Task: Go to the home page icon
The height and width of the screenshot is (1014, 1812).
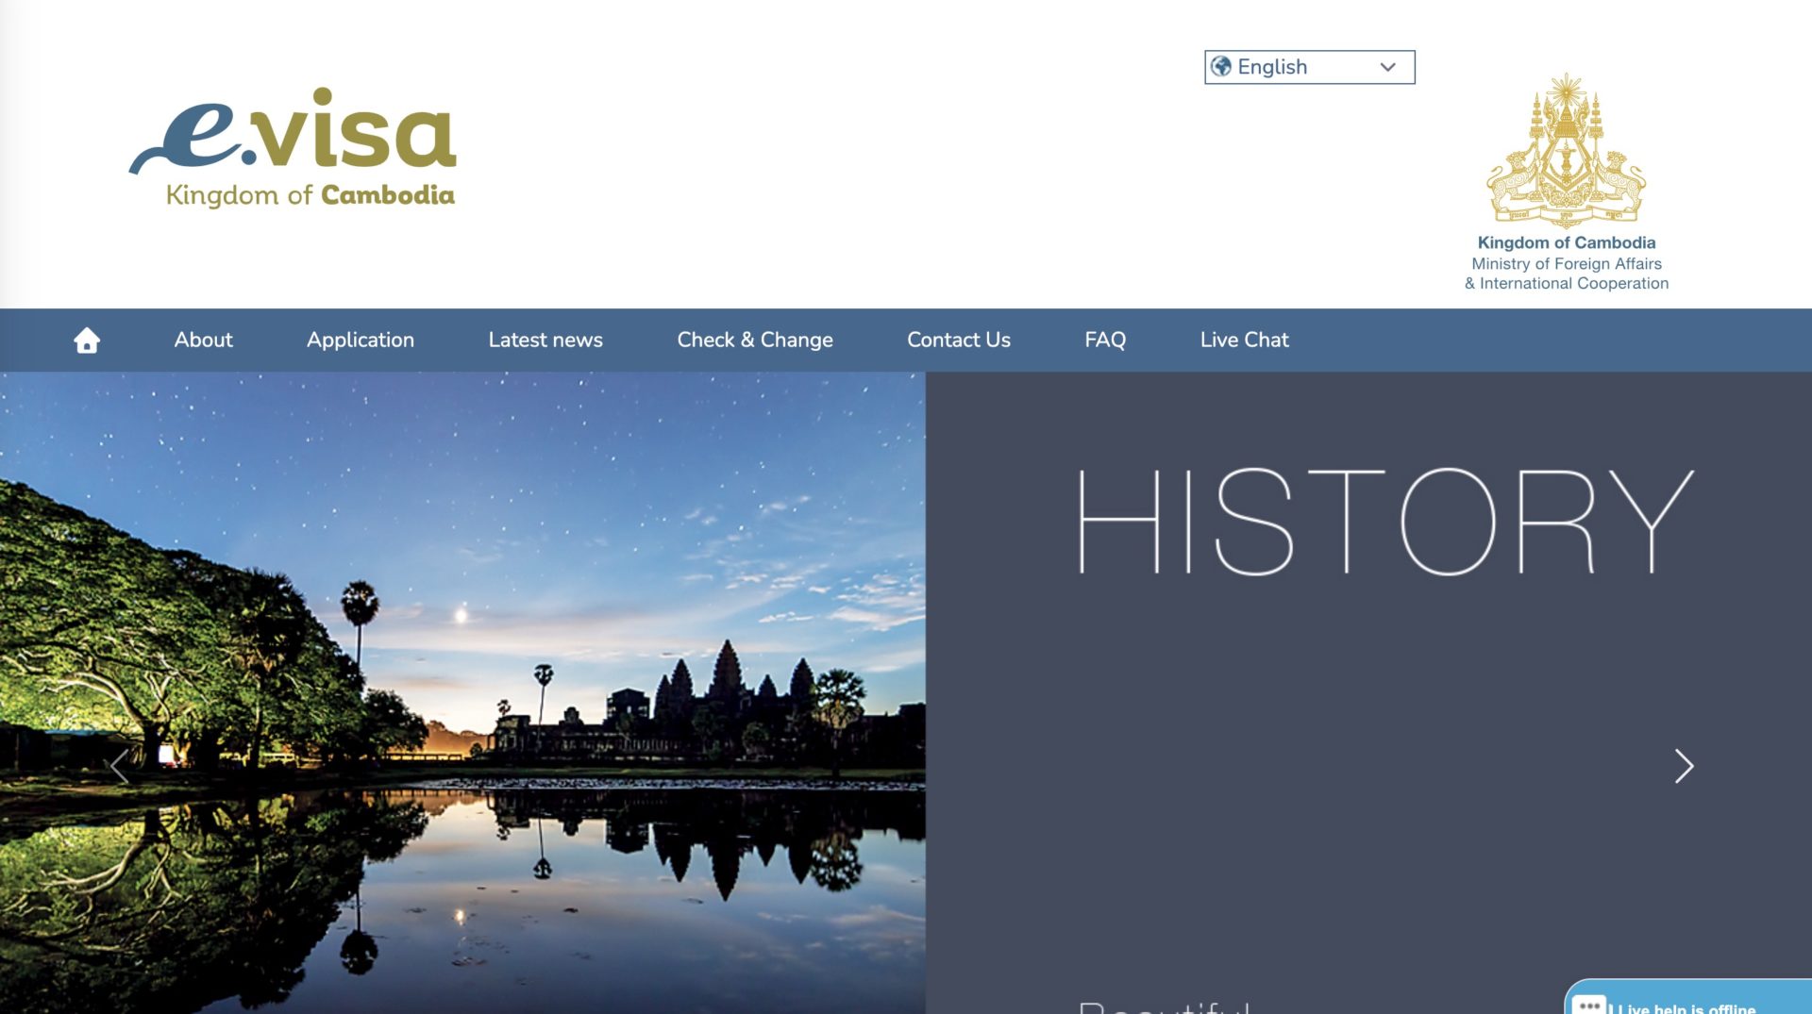Action: coord(87,340)
